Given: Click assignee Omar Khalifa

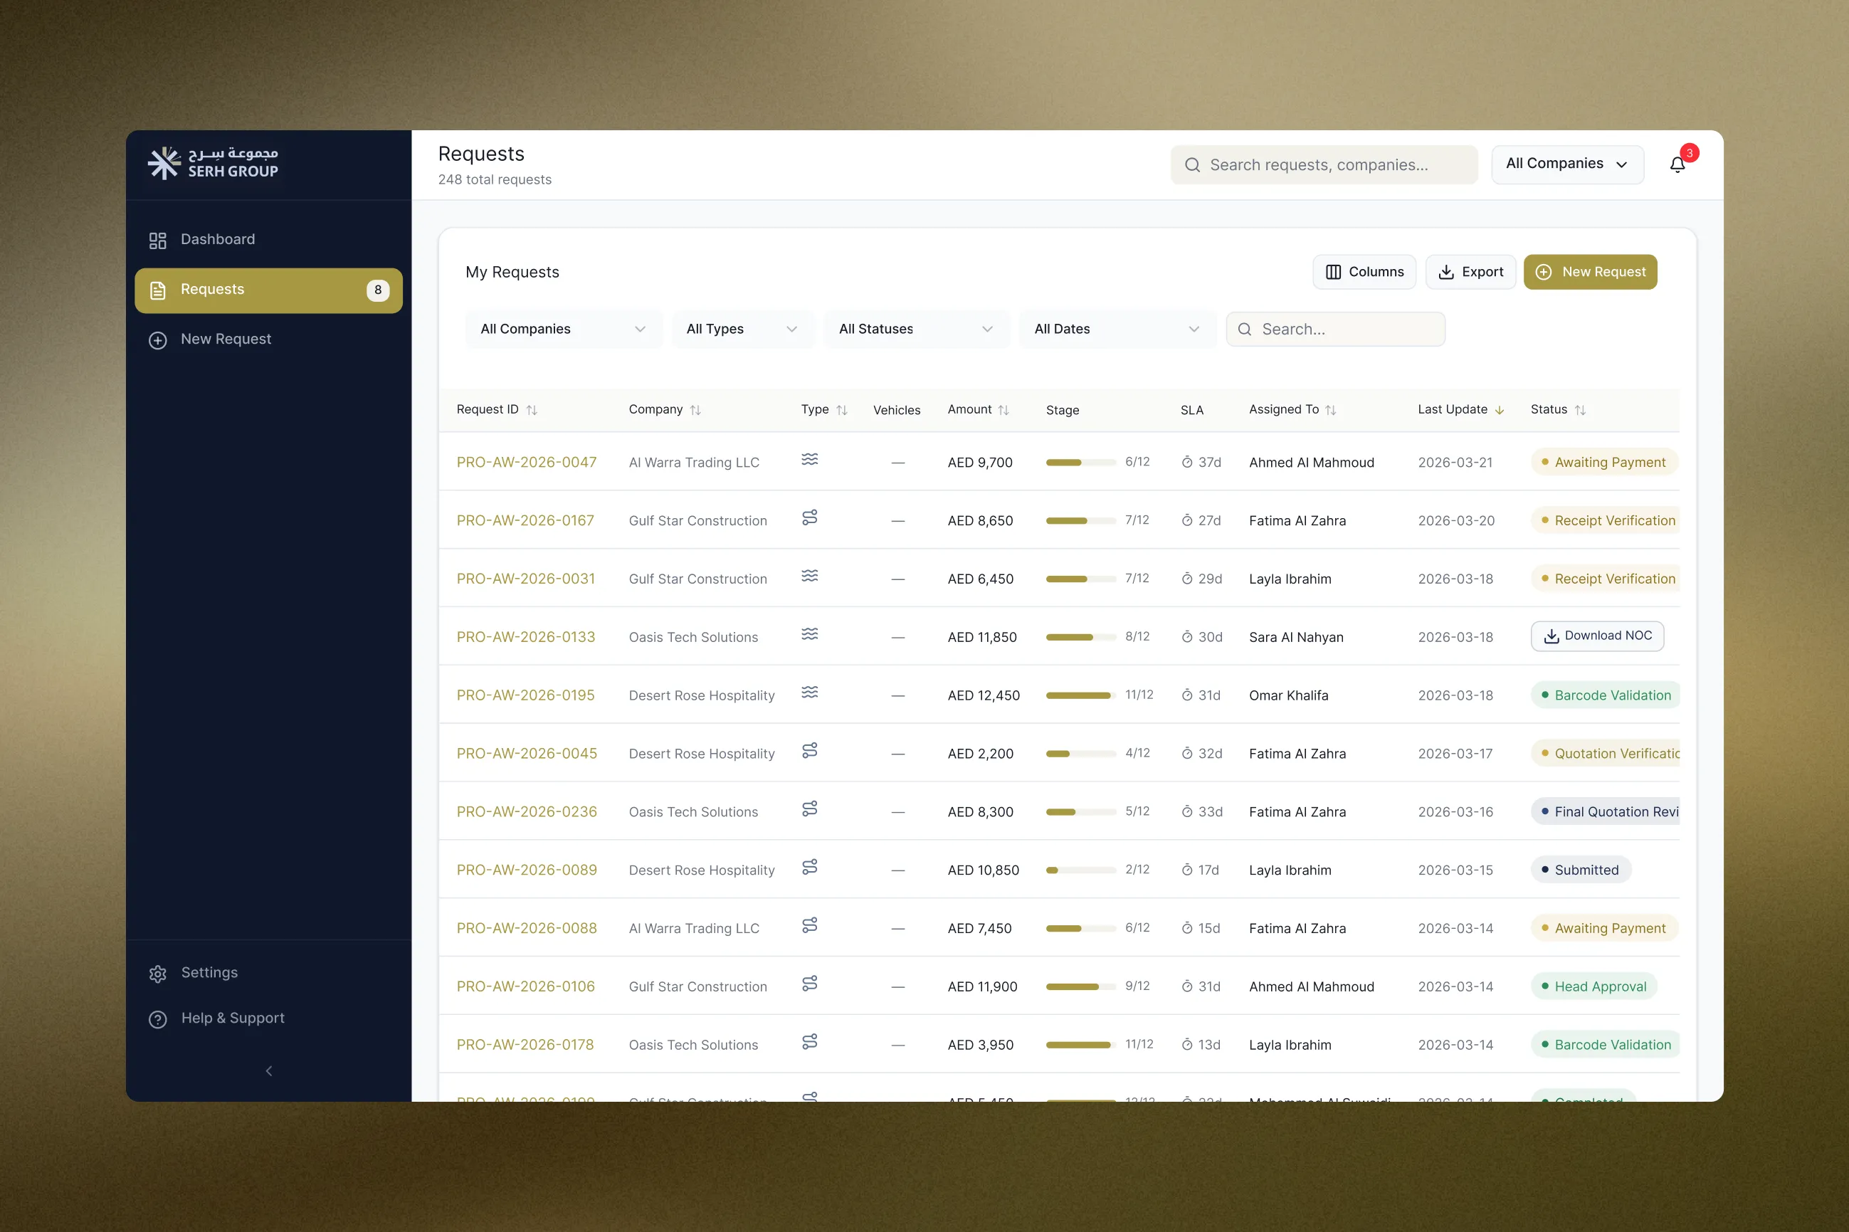Looking at the screenshot, I should pyautogui.click(x=1288, y=695).
